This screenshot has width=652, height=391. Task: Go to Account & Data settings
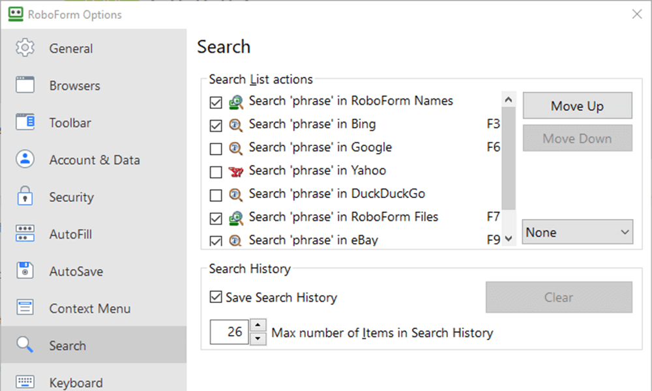(93, 160)
